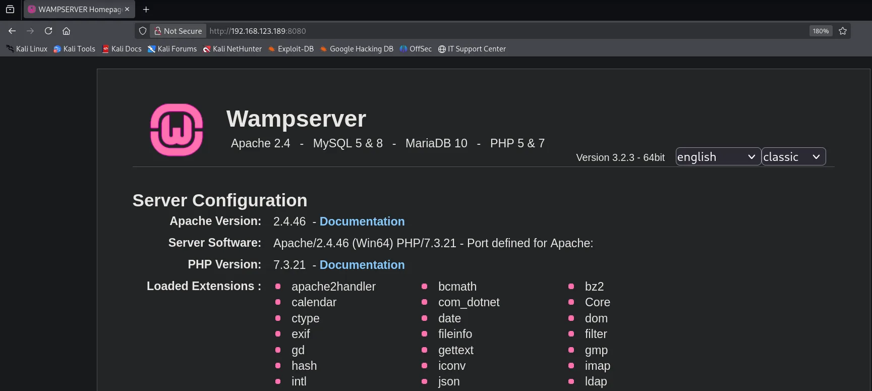Open the Kali NetHunter bookmark

[x=232, y=49]
